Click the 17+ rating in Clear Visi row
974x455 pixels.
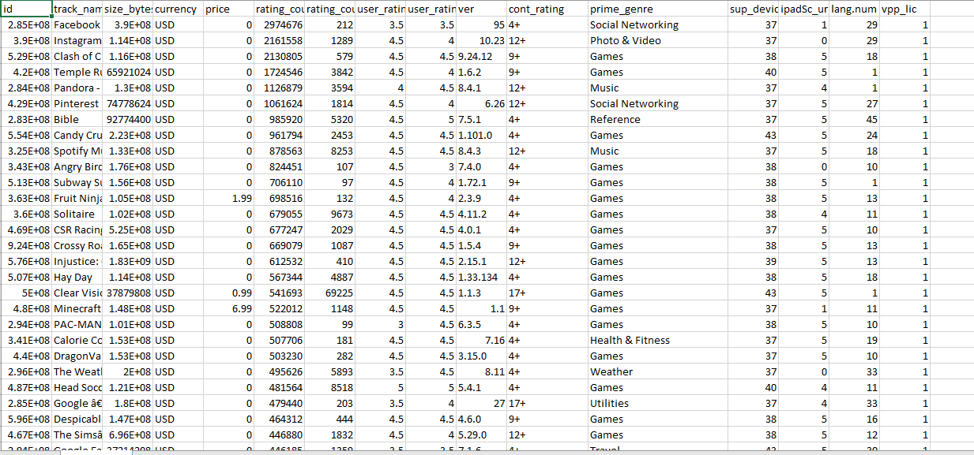[x=547, y=293]
